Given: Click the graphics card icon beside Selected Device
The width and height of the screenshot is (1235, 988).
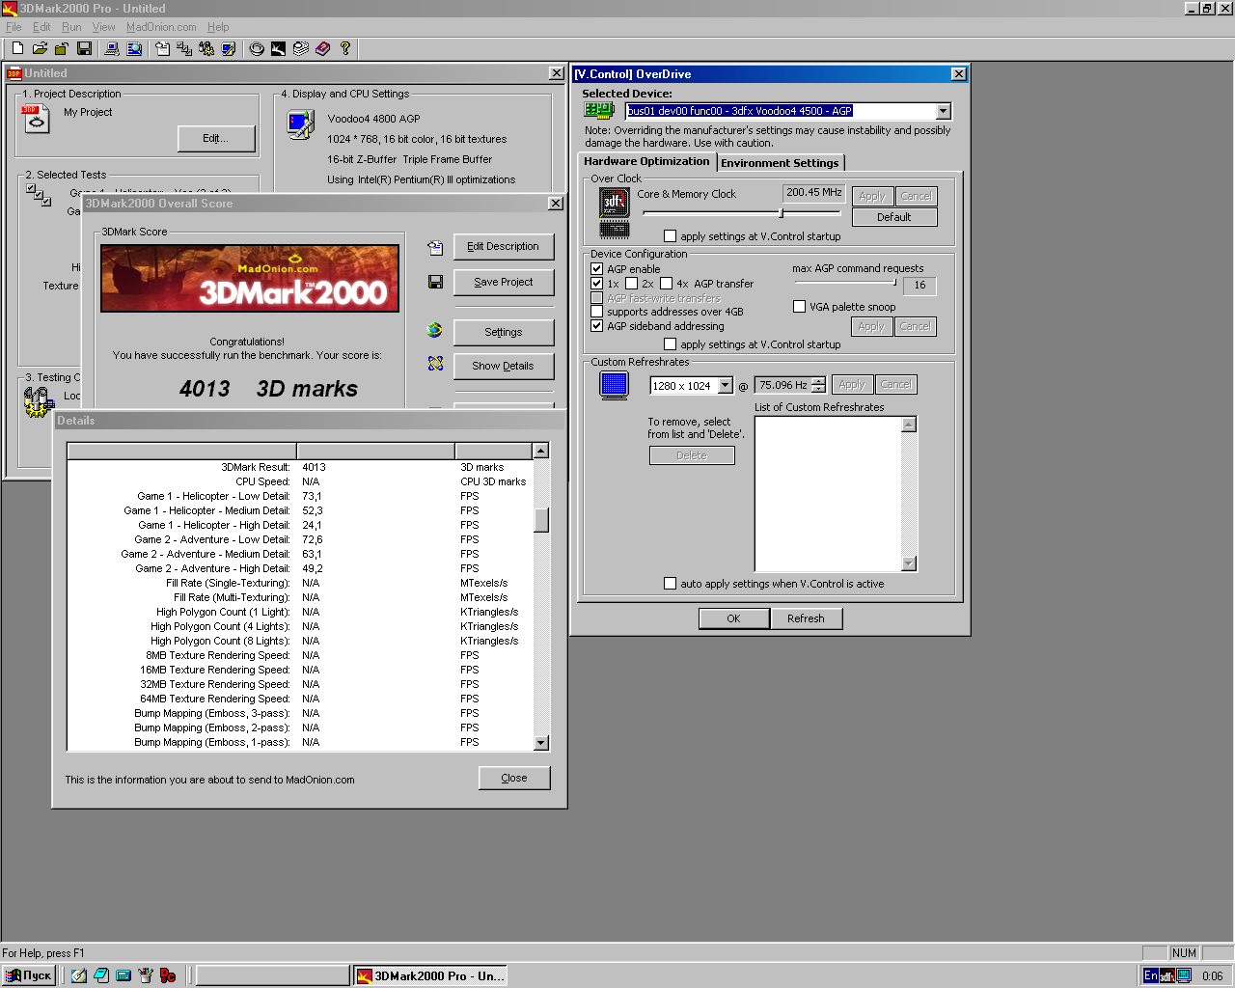Looking at the screenshot, I should pos(599,111).
